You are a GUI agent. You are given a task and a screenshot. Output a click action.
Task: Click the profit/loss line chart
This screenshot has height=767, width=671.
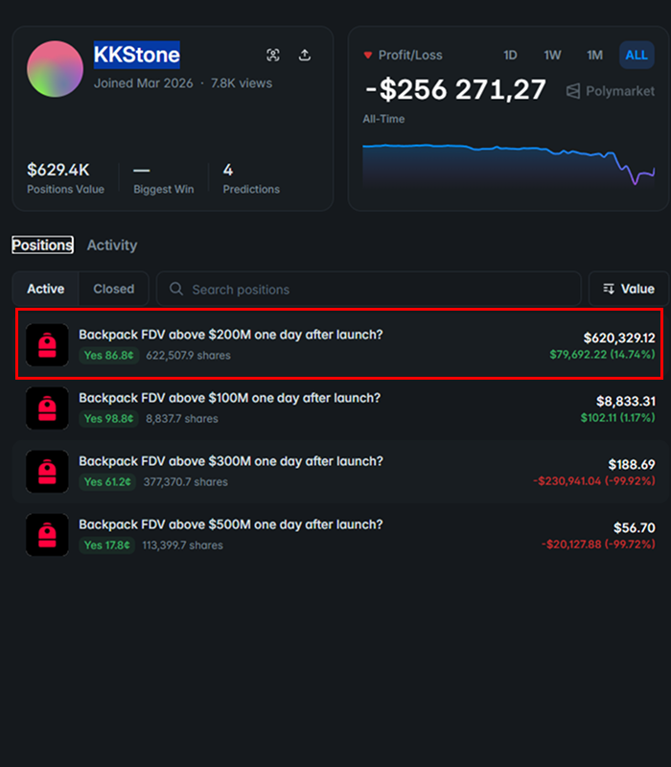coord(509,164)
